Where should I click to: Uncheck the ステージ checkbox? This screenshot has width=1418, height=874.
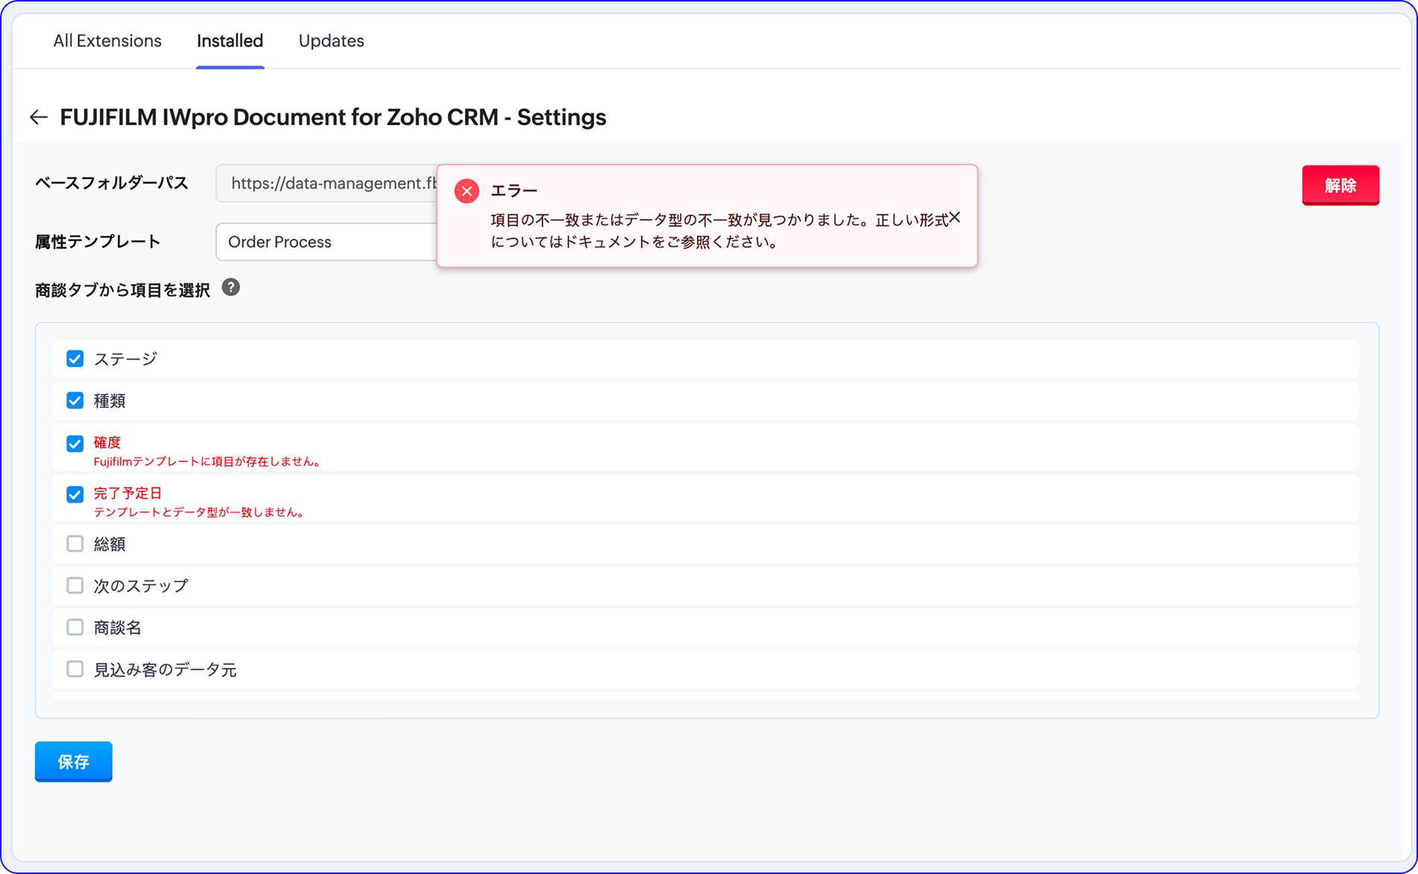point(75,359)
